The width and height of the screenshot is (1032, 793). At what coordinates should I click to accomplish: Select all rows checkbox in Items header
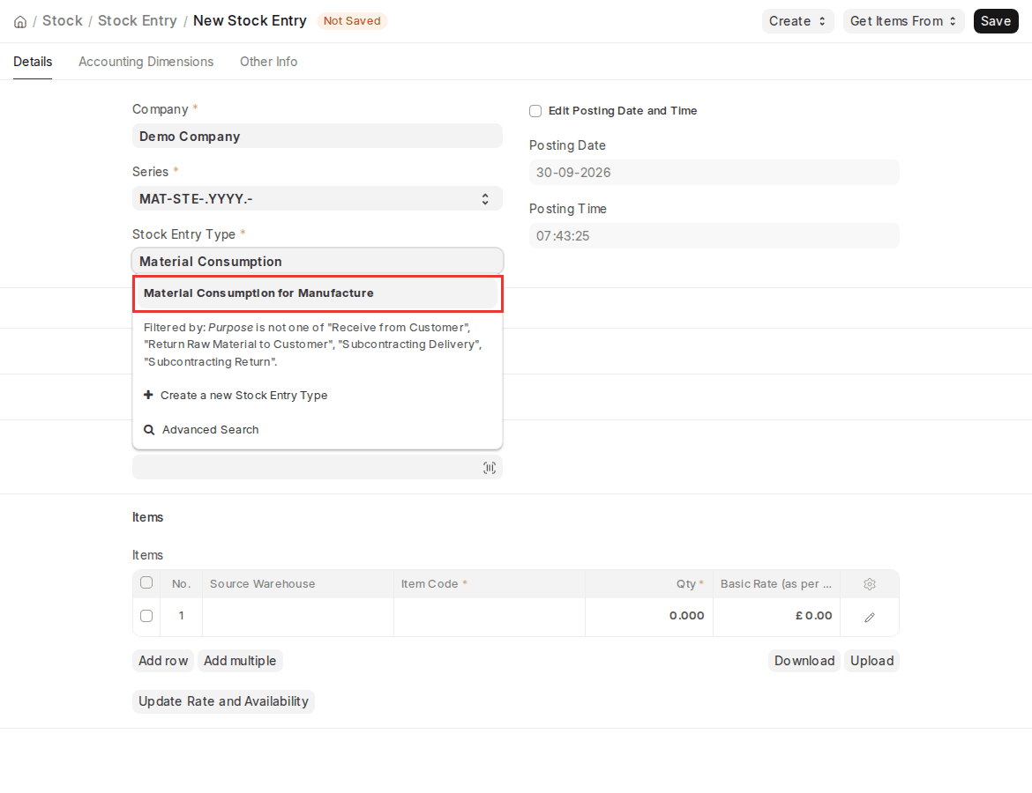pos(146,582)
